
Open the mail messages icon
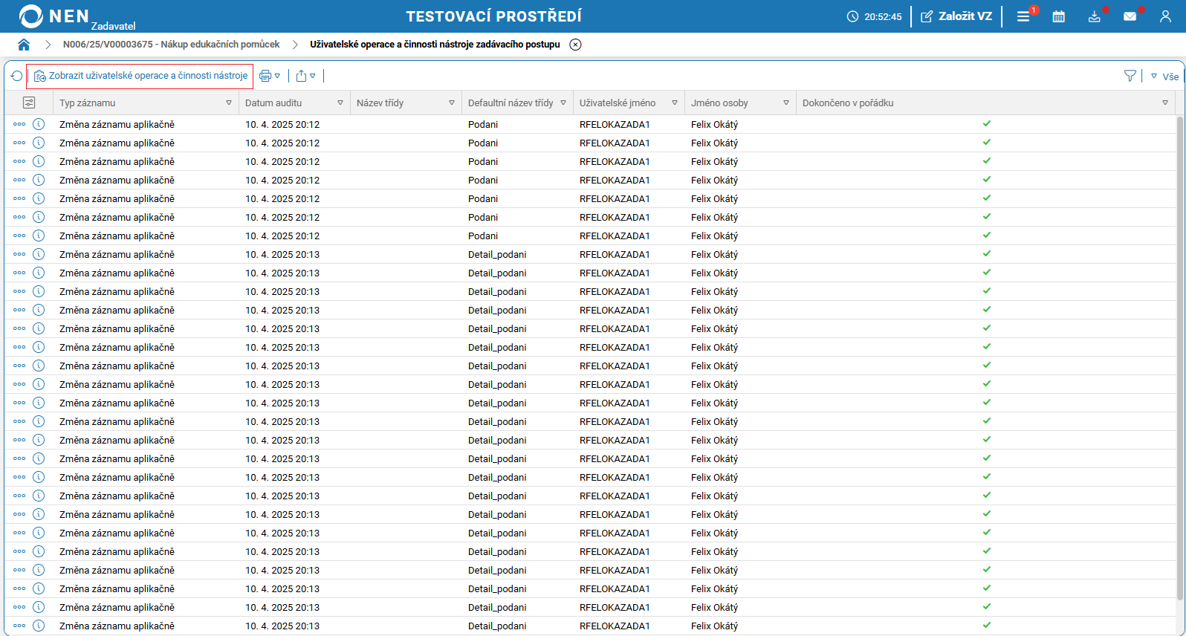tap(1130, 16)
